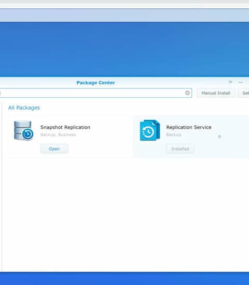Click the Package Center window title
Screen dimensions: 249x285
[95, 83]
